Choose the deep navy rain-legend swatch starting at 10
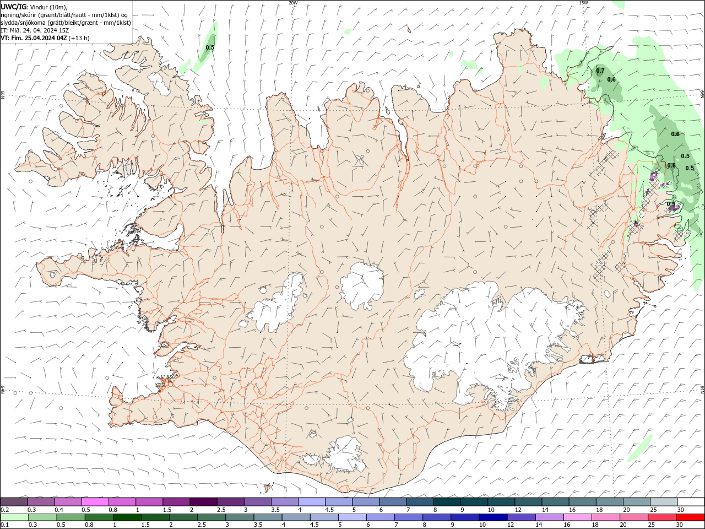The width and height of the screenshot is (705, 529). point(493,517)
